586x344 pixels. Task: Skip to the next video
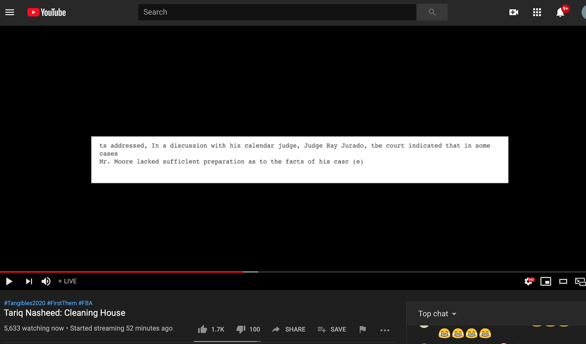coord(28,281)
